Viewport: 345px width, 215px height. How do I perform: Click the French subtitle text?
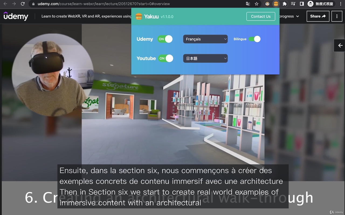click(171, 176)
